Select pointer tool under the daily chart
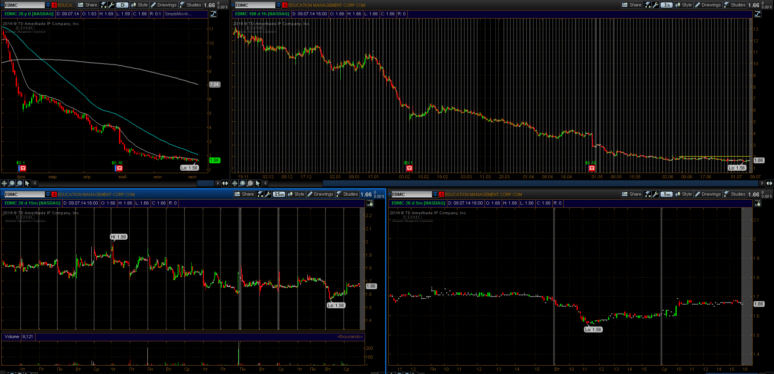774x374 pixels. [27, 183]
